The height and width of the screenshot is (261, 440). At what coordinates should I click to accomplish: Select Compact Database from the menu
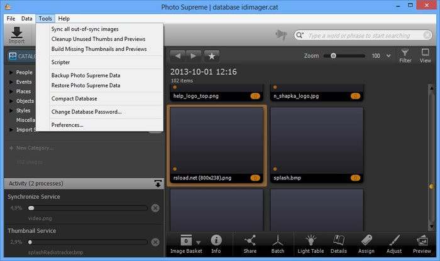click(74, 99)
